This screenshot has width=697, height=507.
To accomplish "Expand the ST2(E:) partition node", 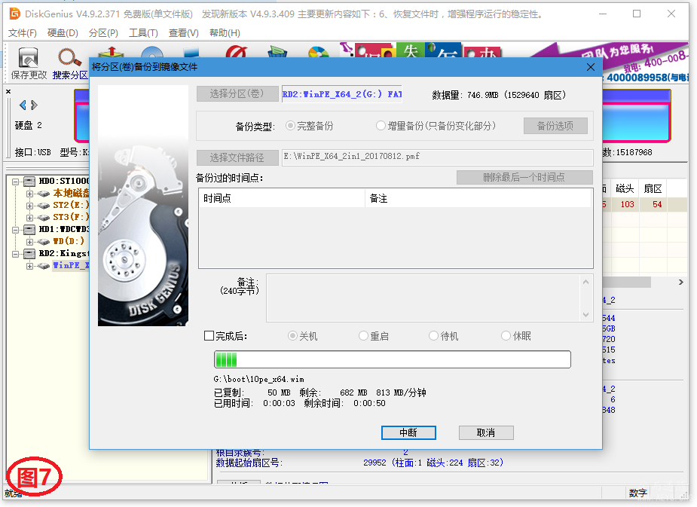I will 29,206.
